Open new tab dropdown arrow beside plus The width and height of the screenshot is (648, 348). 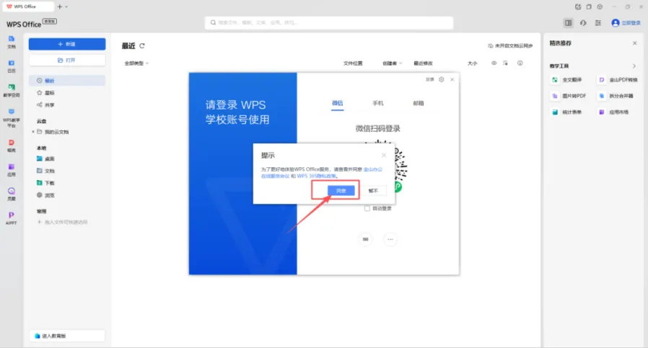[66, 6]
